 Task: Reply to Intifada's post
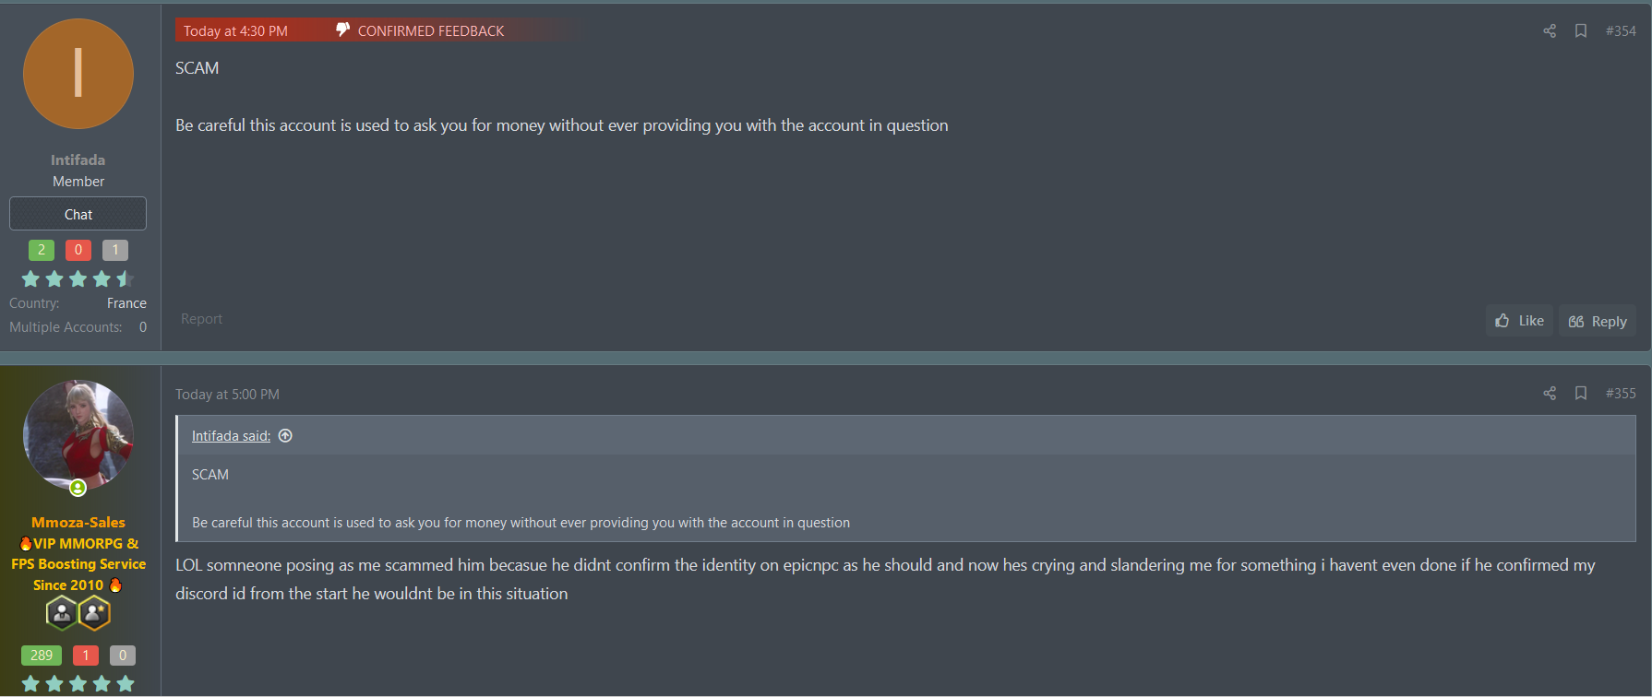click(x=1598, y=321)
